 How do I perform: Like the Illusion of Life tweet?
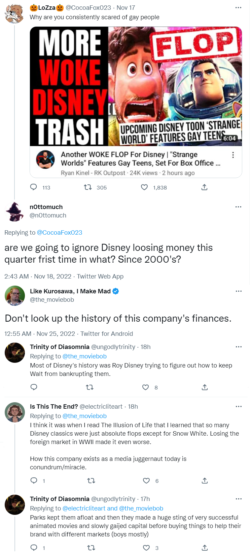coord(146,481)
